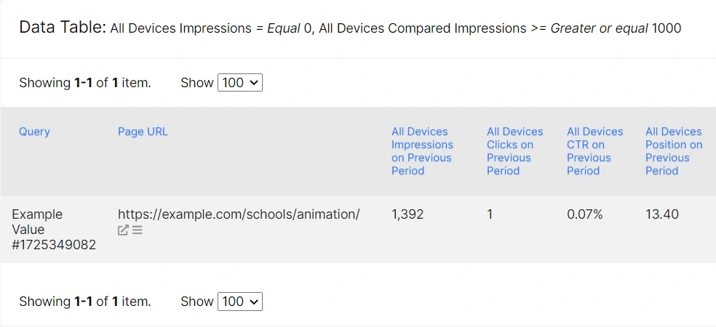Click the clicks cell showing 1
The width and height of the screenshot is (716, 327).
[490, 214]
